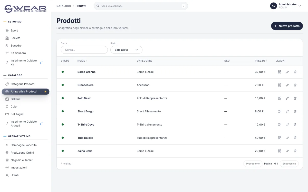308x192 pixels.
Task: Go to the Successiva page
Action: 289,164
